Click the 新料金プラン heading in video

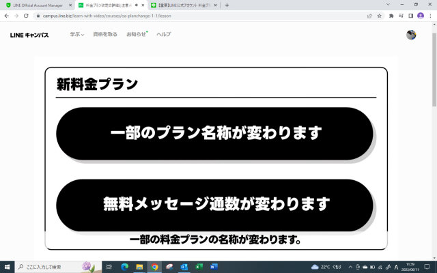[97, 84]
